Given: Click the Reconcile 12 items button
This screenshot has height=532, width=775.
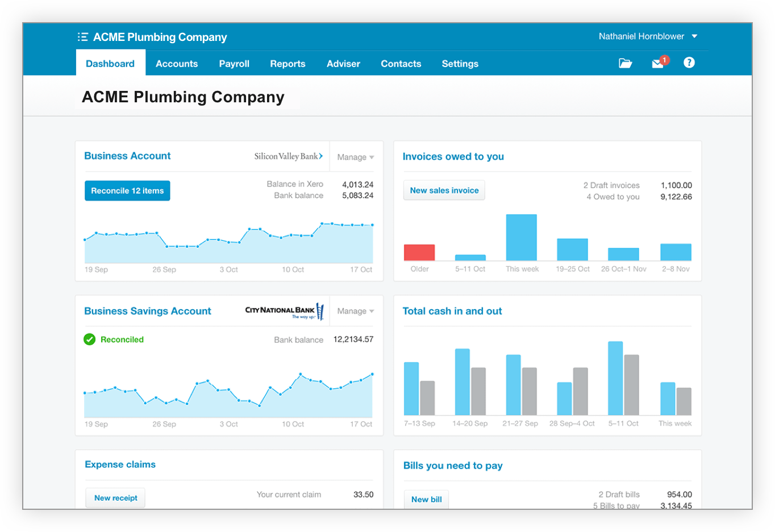Looking at the screenshot, I should (x=127, y=190).
